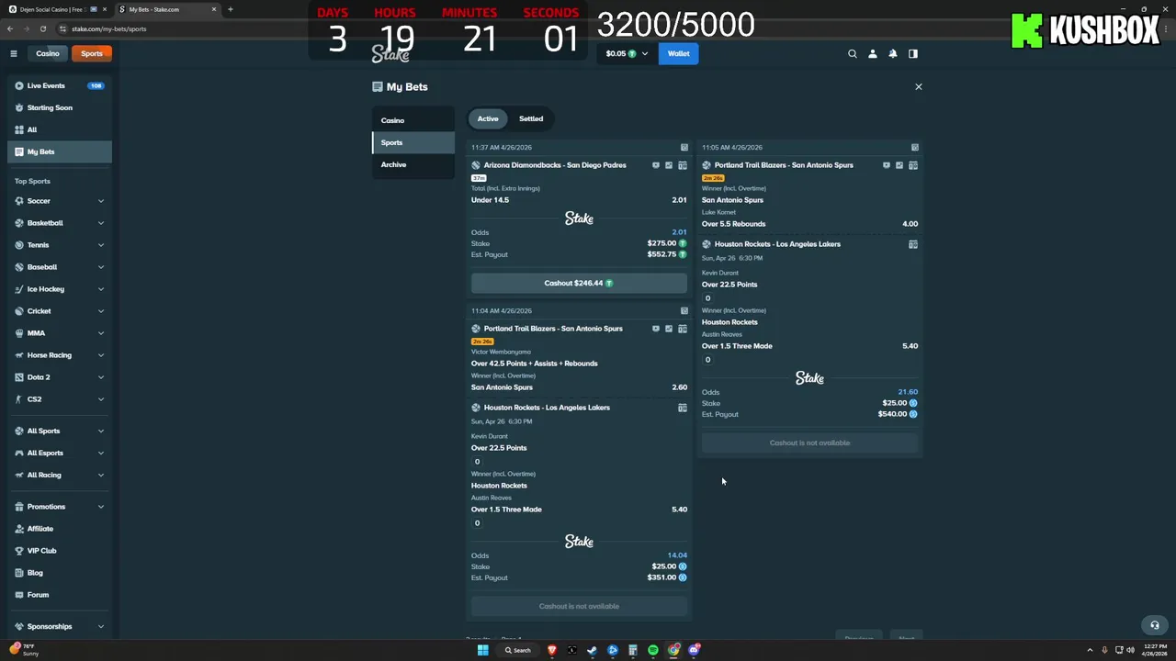This screenshot has width=1176, height=661.
Task: Click share icon on 11:37 AM bet
Action: pos(684,147)
